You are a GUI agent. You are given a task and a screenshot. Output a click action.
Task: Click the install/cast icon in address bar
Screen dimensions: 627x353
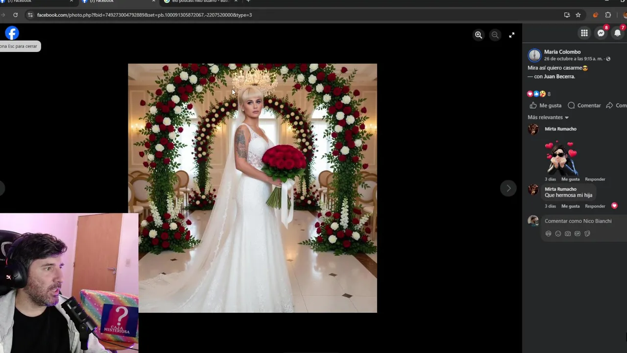[x=567, y=15]
